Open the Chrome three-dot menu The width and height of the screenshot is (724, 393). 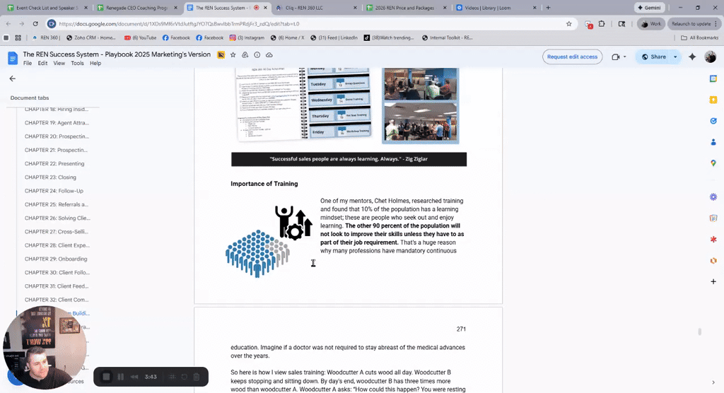pyautogui.click(x=716, y=23)
